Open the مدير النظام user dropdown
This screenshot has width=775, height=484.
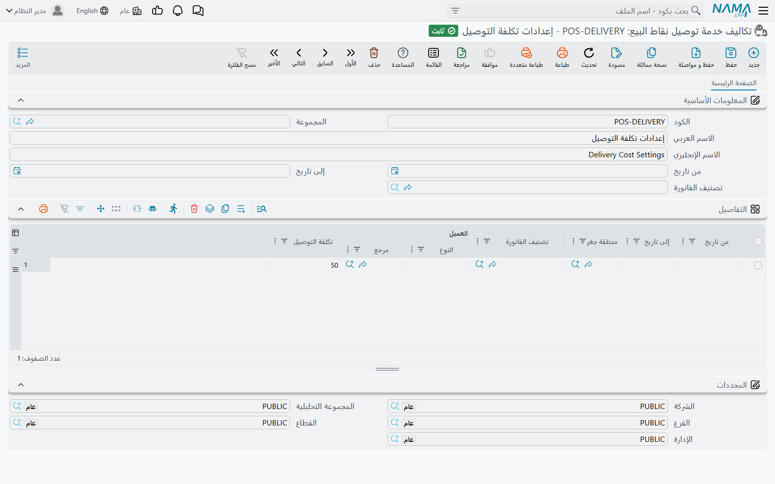[x=34, y=11]
